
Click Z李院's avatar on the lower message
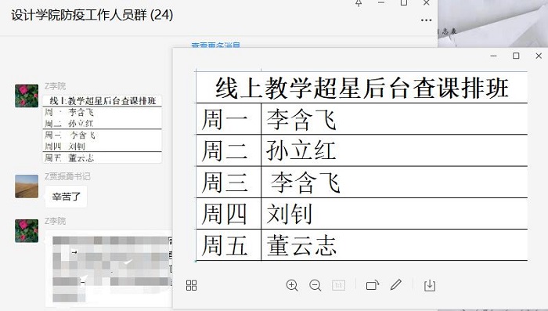[27, 230]
